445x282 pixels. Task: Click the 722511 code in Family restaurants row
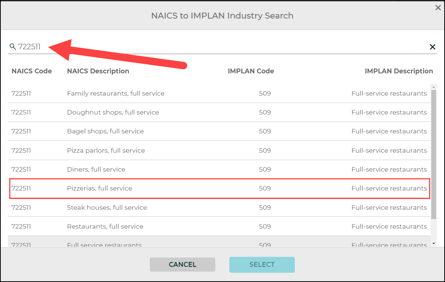tap(21, 93)
